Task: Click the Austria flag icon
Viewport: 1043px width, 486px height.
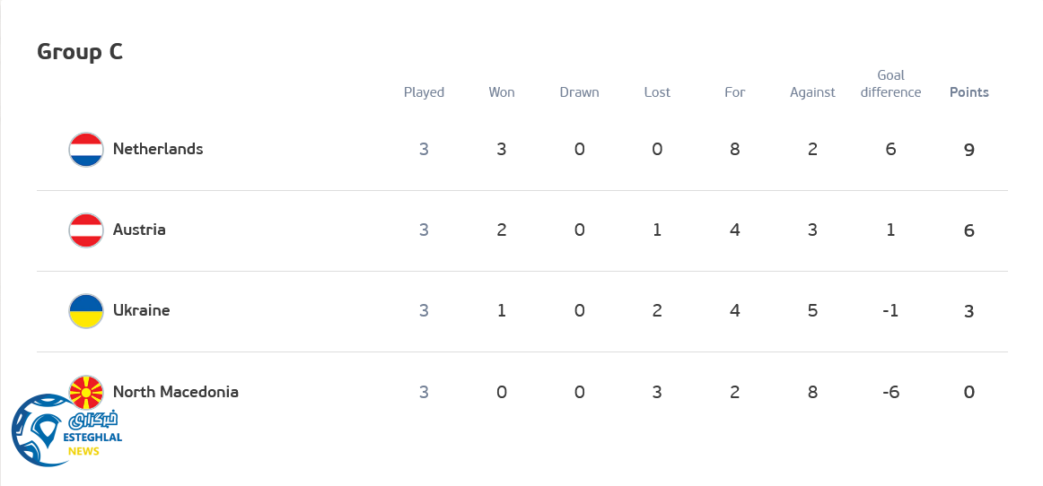Action: click(x=86, y=230)
